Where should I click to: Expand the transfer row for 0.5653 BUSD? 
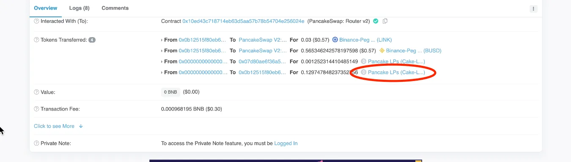tap(162, 51)
